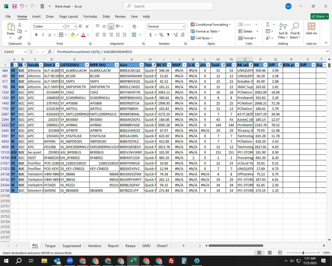Decrease font size with the small A icon
Image resolution: width=332 pixels, height=266 pixels.
point(87,26)
